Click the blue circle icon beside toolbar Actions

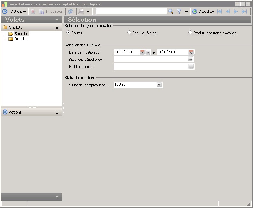(x=5, y=12)
